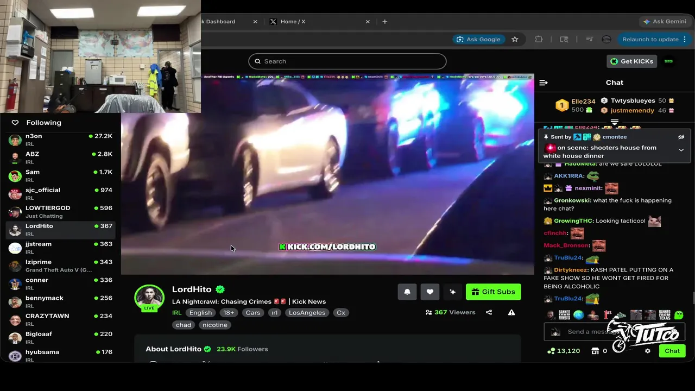Click the 367 Viewers count
Screen dimensions: 695x391
[x=451, y=312]
